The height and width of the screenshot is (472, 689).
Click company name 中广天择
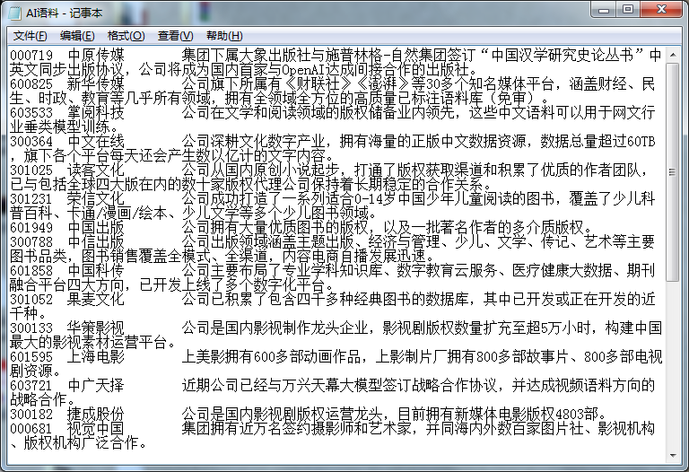[x=96, y=386]
